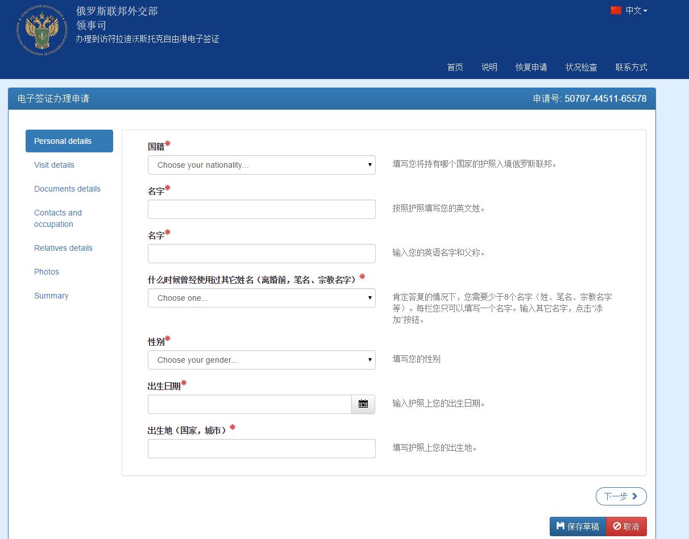Click 保存草稿 to save the draft

point(578,526)
